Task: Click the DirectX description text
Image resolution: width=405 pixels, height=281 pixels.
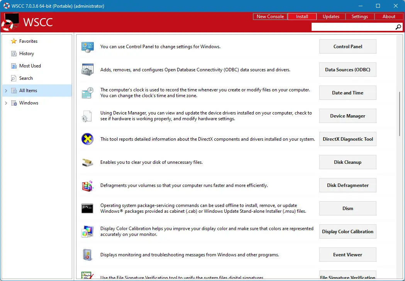Action: [208, 139]
